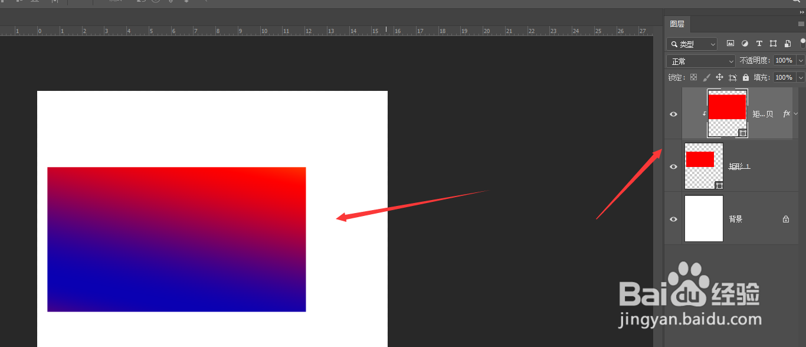Viewport: 806px width, 347px height.
Task: Filter layers by smart objects icon
Action: (x=787, y=44)
